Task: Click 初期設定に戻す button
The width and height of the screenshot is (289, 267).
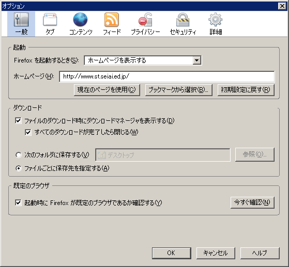Action: [246, 90]
